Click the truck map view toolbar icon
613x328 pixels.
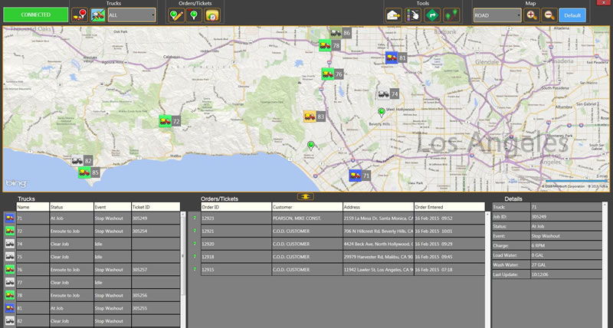[97, 15]
